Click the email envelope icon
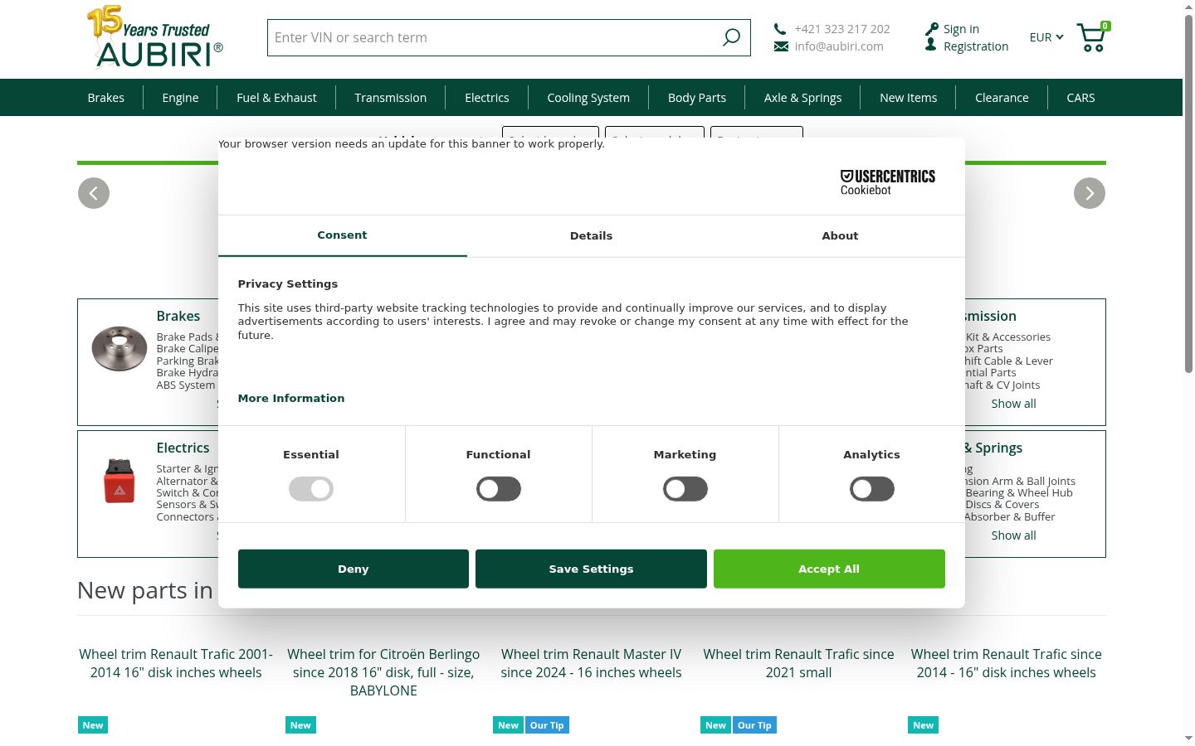This screenshot has height=746, width=1195. [x=781, y=46]
